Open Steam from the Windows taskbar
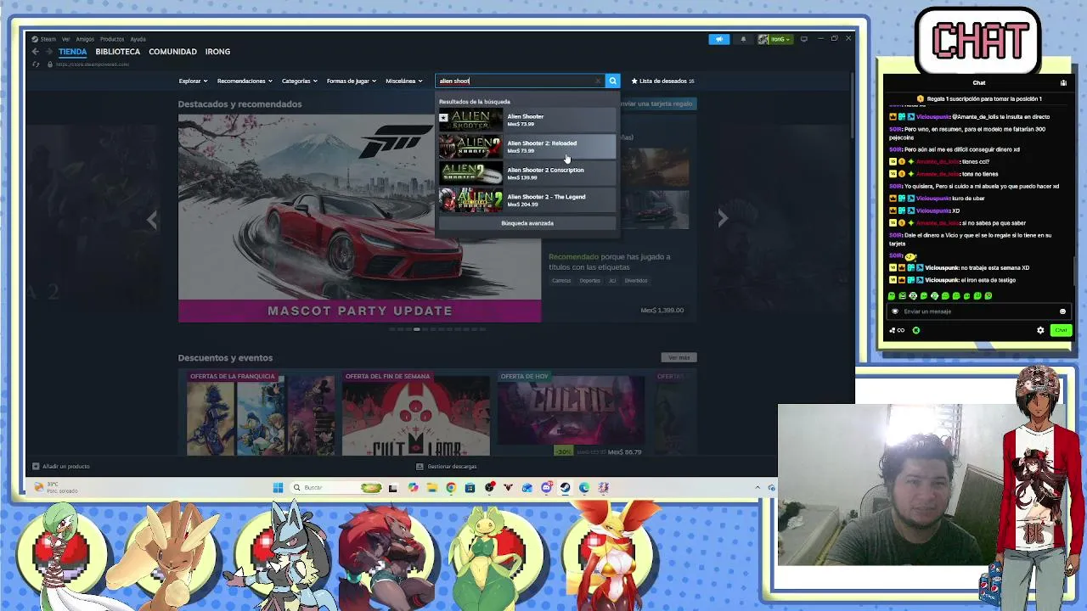The height and width of the screenshot is (611, 1087). 565,487
